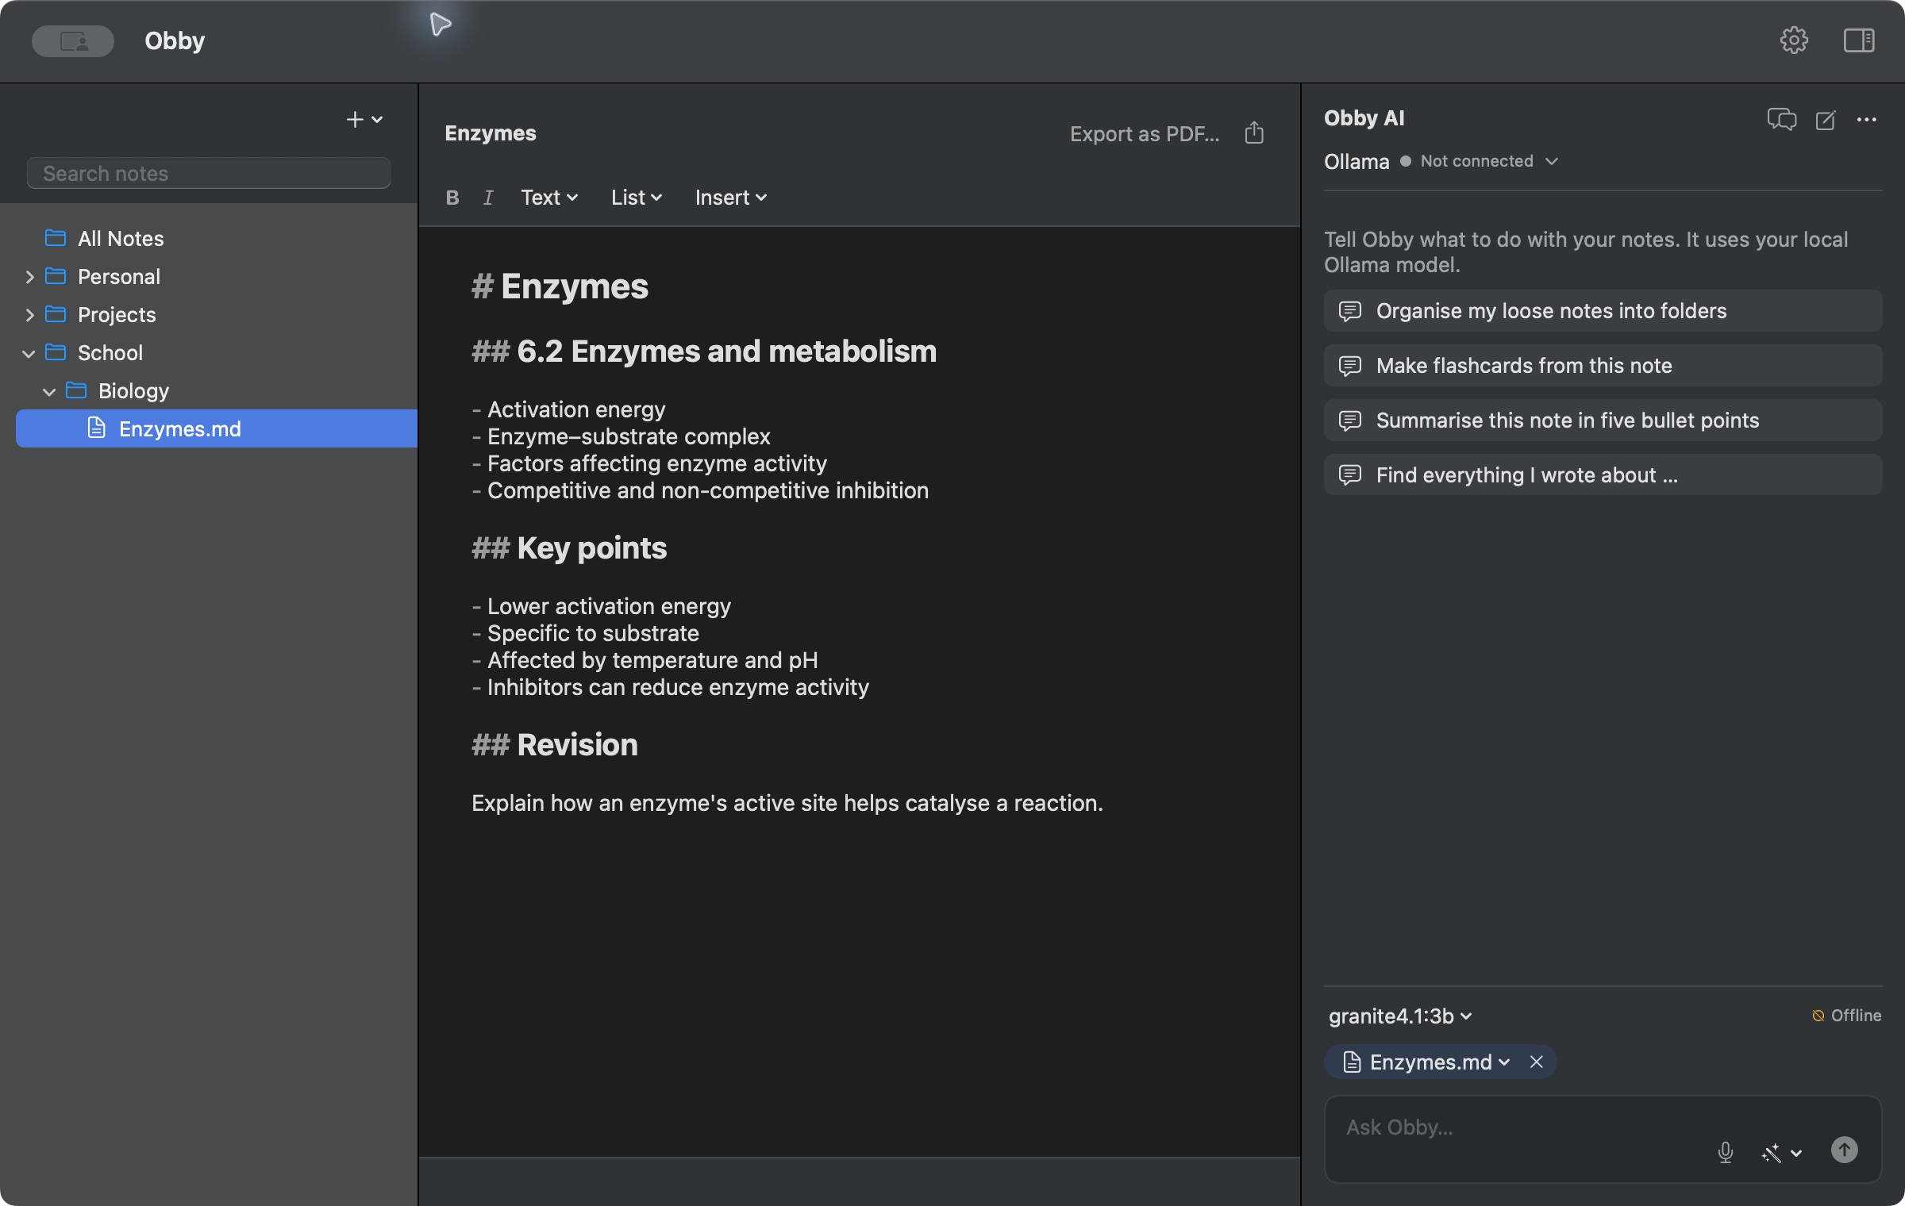Image resolution: width=1905 pixels, height=1206 pixels.
Task: Send the message with the up-arrow button
Action: point(1844,1150)
